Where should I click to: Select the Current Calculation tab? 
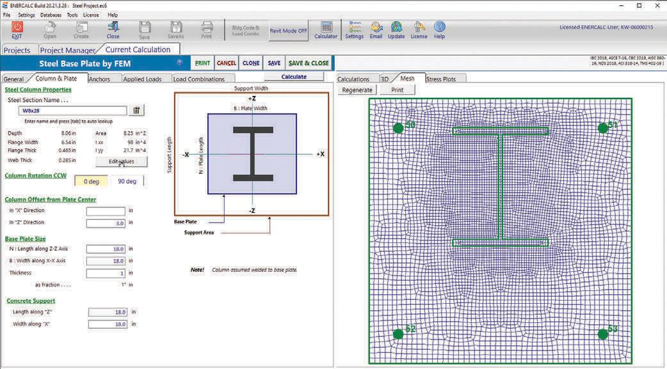coord(138,49)
